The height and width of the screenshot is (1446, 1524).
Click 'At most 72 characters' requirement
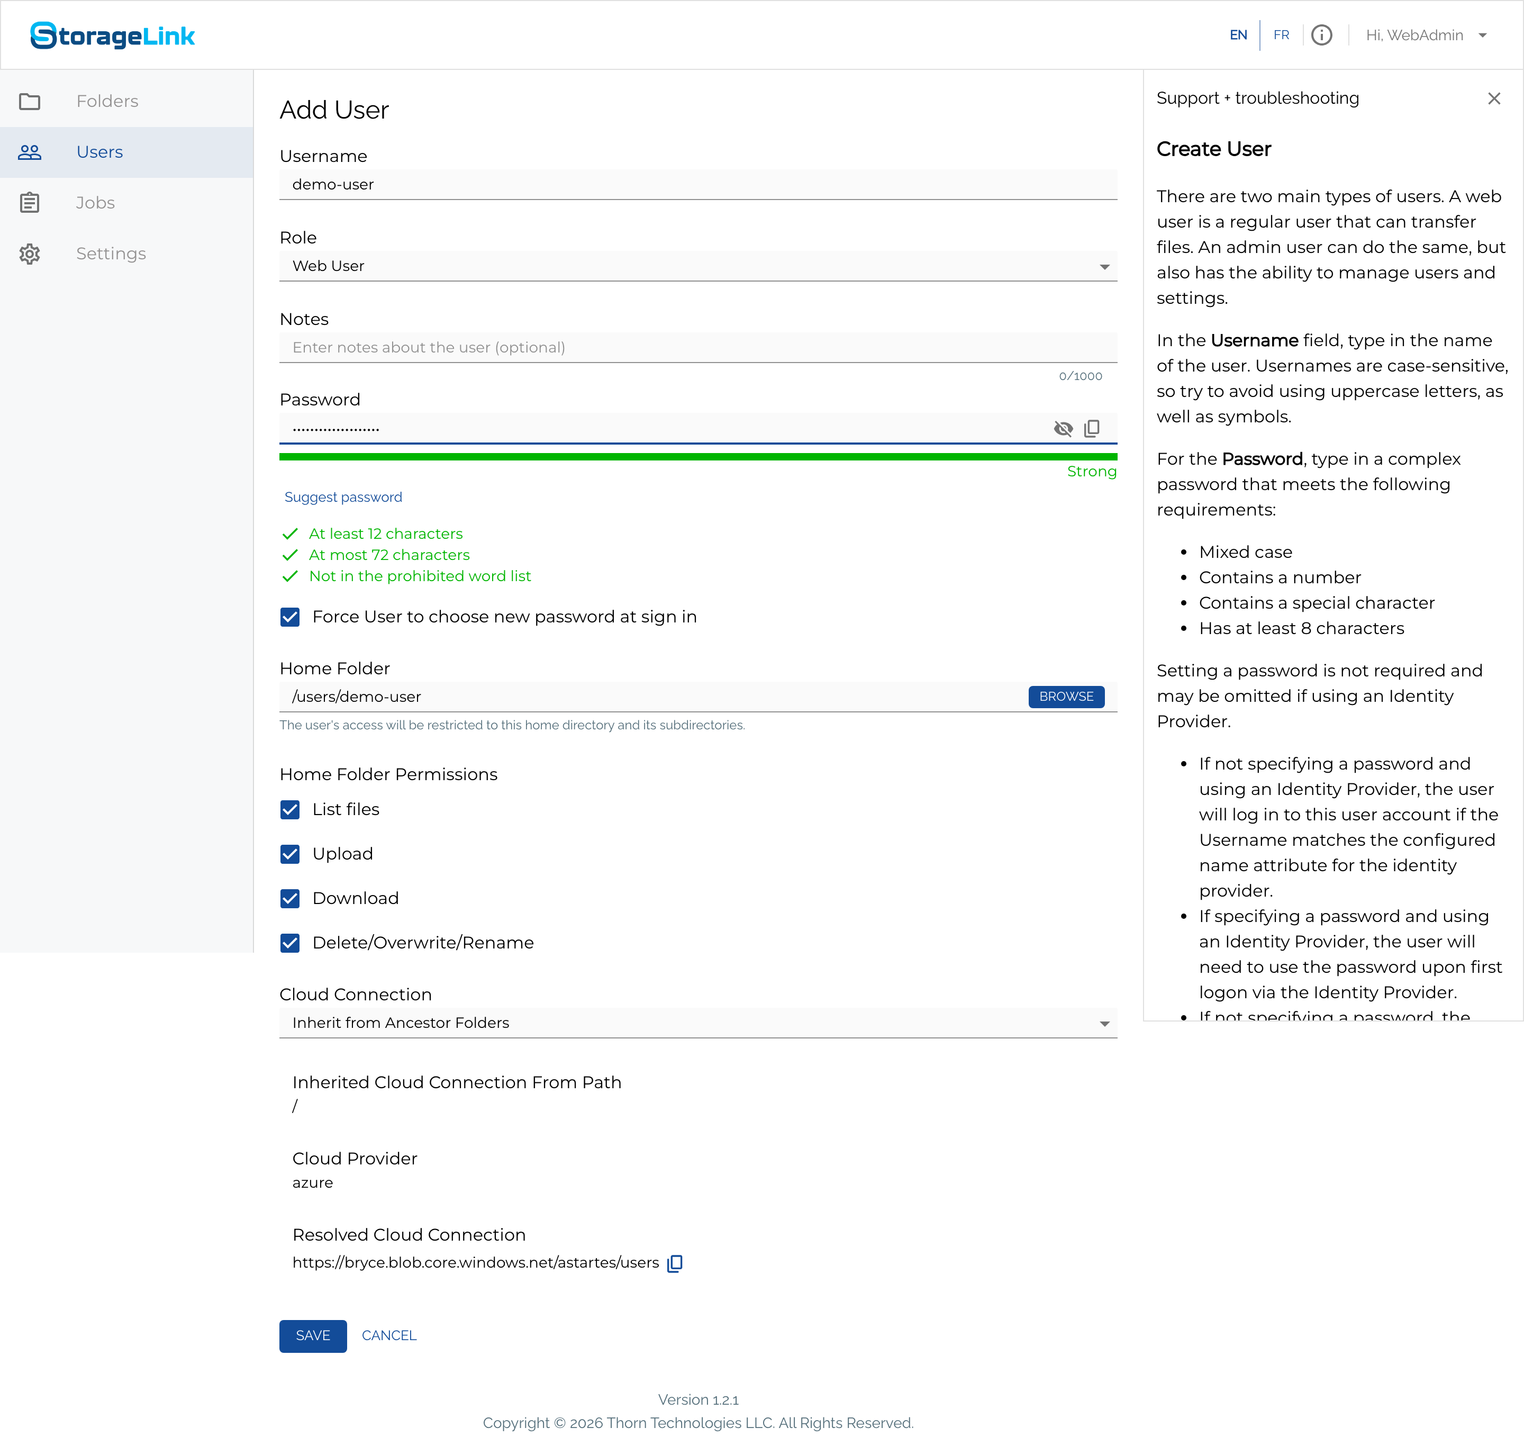coord(389,555)
